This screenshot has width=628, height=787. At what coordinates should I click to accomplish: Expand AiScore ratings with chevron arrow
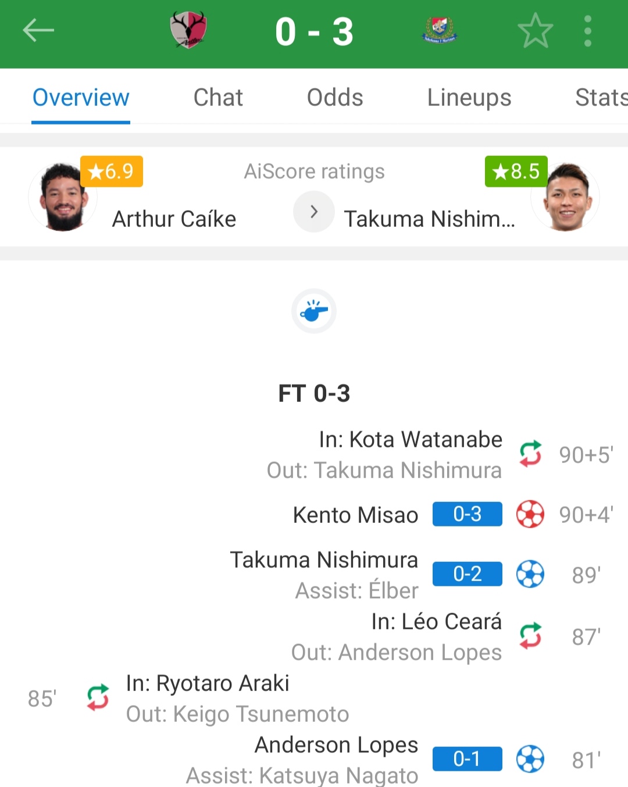314,212
